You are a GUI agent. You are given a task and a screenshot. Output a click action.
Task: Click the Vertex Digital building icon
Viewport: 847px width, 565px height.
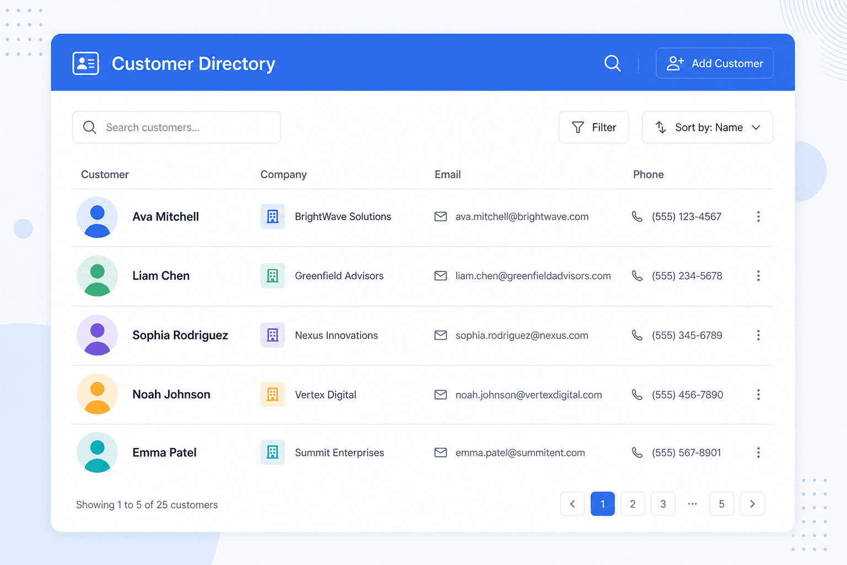[272, 395]
